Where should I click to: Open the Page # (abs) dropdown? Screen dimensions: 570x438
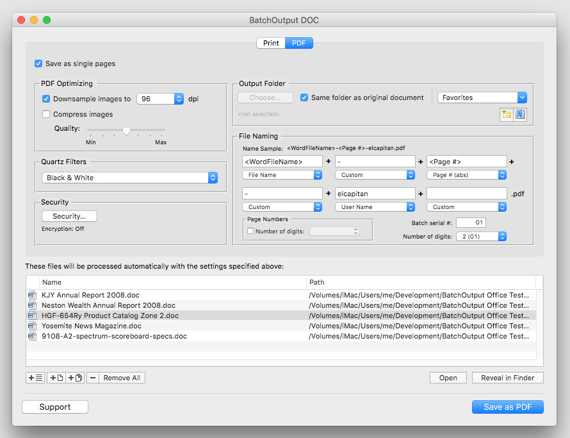tap(466, 175)
